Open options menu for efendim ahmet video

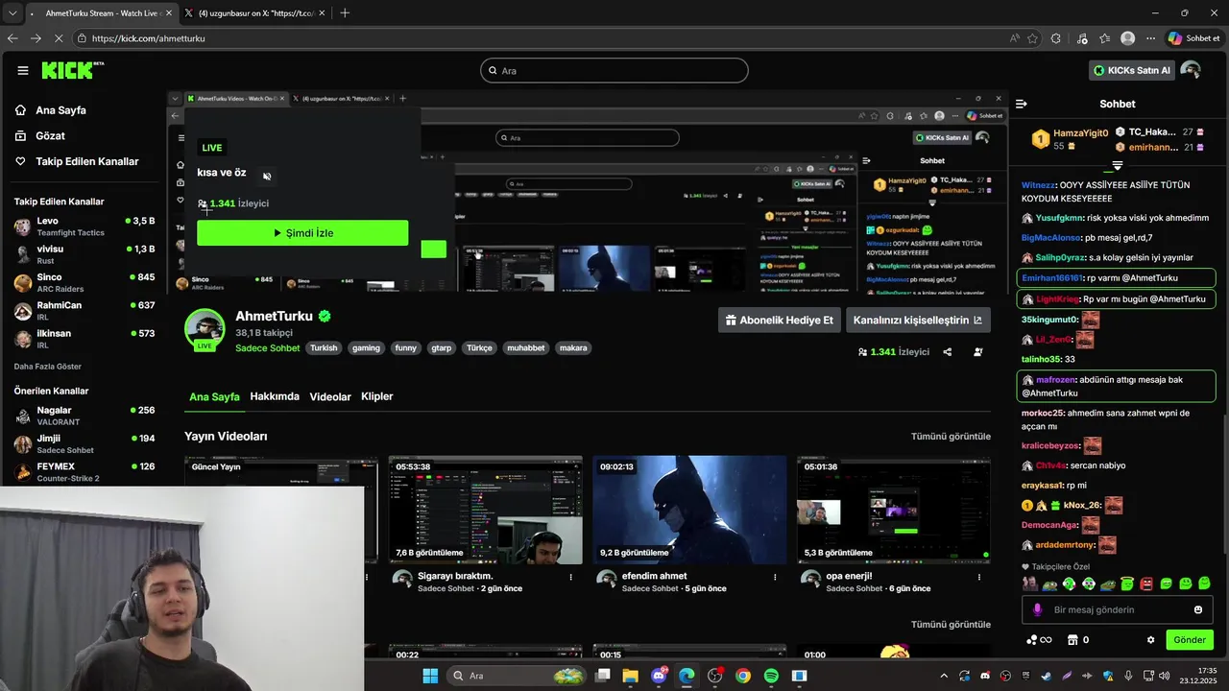[776, 578]
